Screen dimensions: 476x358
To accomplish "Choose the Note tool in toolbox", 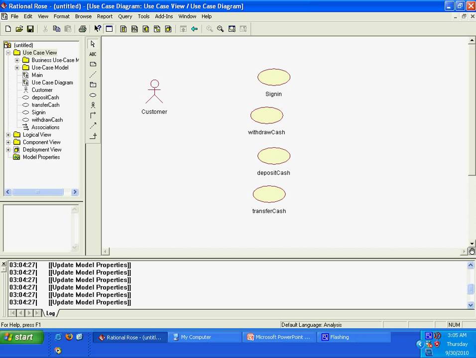I will 93,64.
